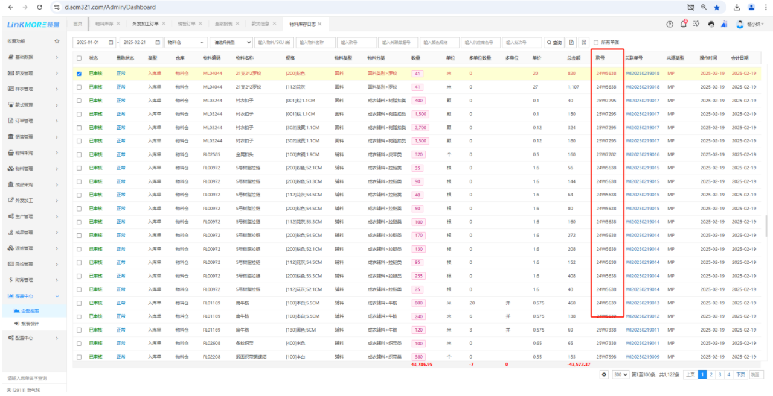Close the 物料库存日志 tab
This screenshot has height=396, width=773.
pos(320,24)
